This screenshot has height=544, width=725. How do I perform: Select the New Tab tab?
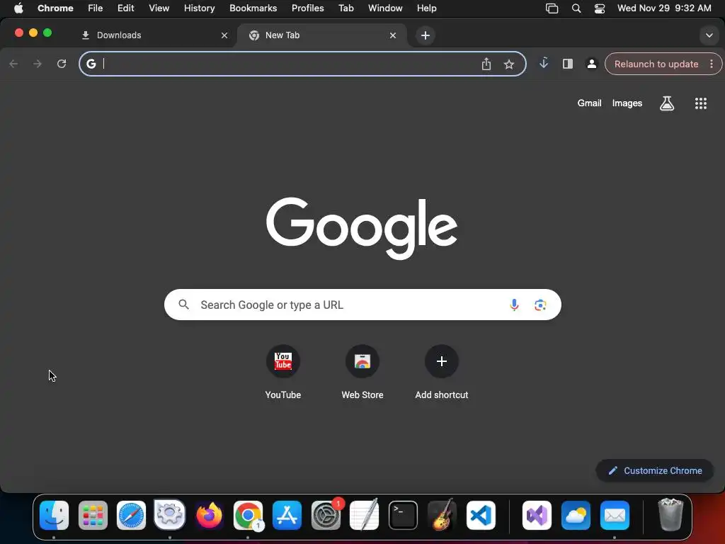tap(321, 35)
